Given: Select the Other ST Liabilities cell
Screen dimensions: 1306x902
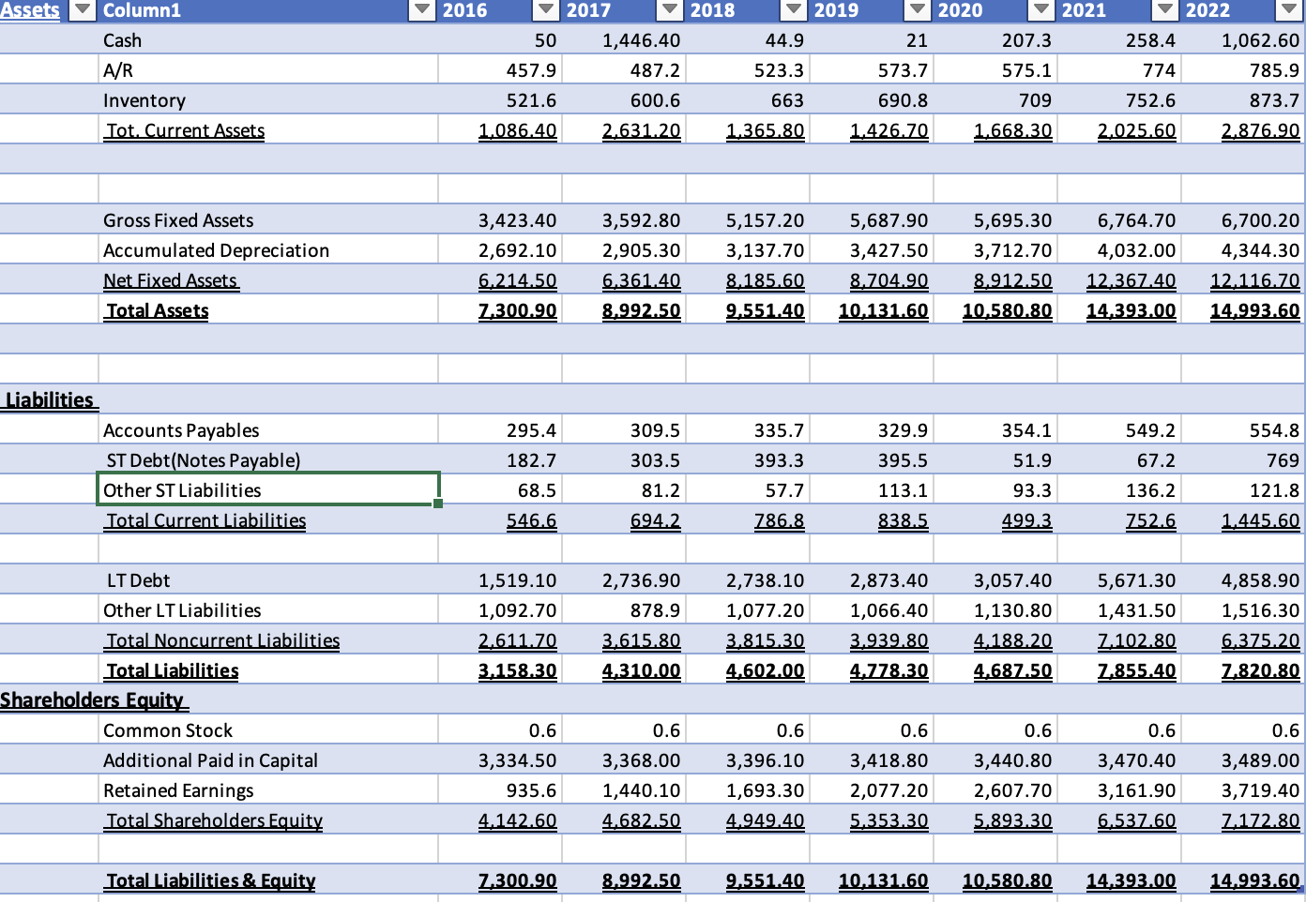Looking at the screenshot, I should click(x=267, y=490).
